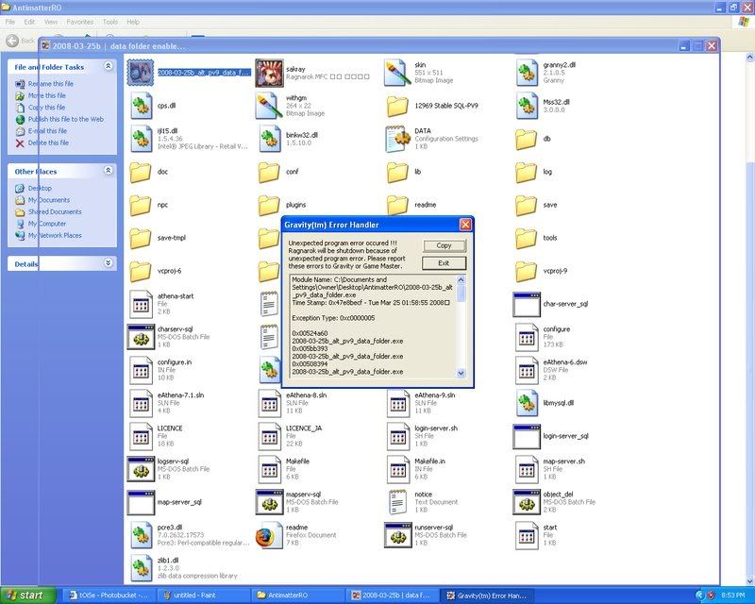755x604 pixels.
Task: Click the Windows Start button
Action: click(x=31, y=596)
